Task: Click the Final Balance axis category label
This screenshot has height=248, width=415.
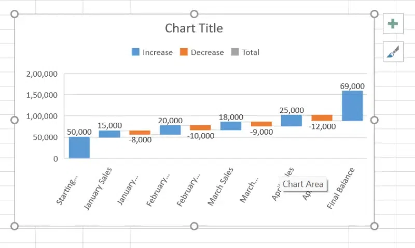Action: click(x=340, y=188)
